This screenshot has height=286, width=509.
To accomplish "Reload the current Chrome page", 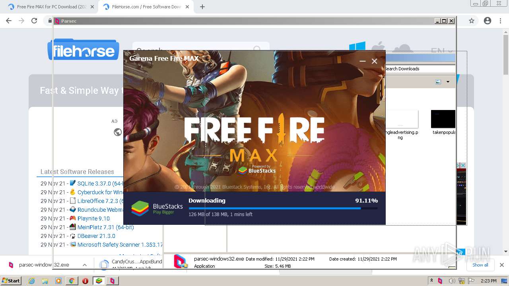I will point(34,21).
